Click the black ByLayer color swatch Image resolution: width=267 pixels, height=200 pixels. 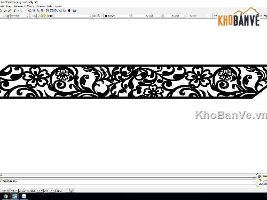pos(106,16)
